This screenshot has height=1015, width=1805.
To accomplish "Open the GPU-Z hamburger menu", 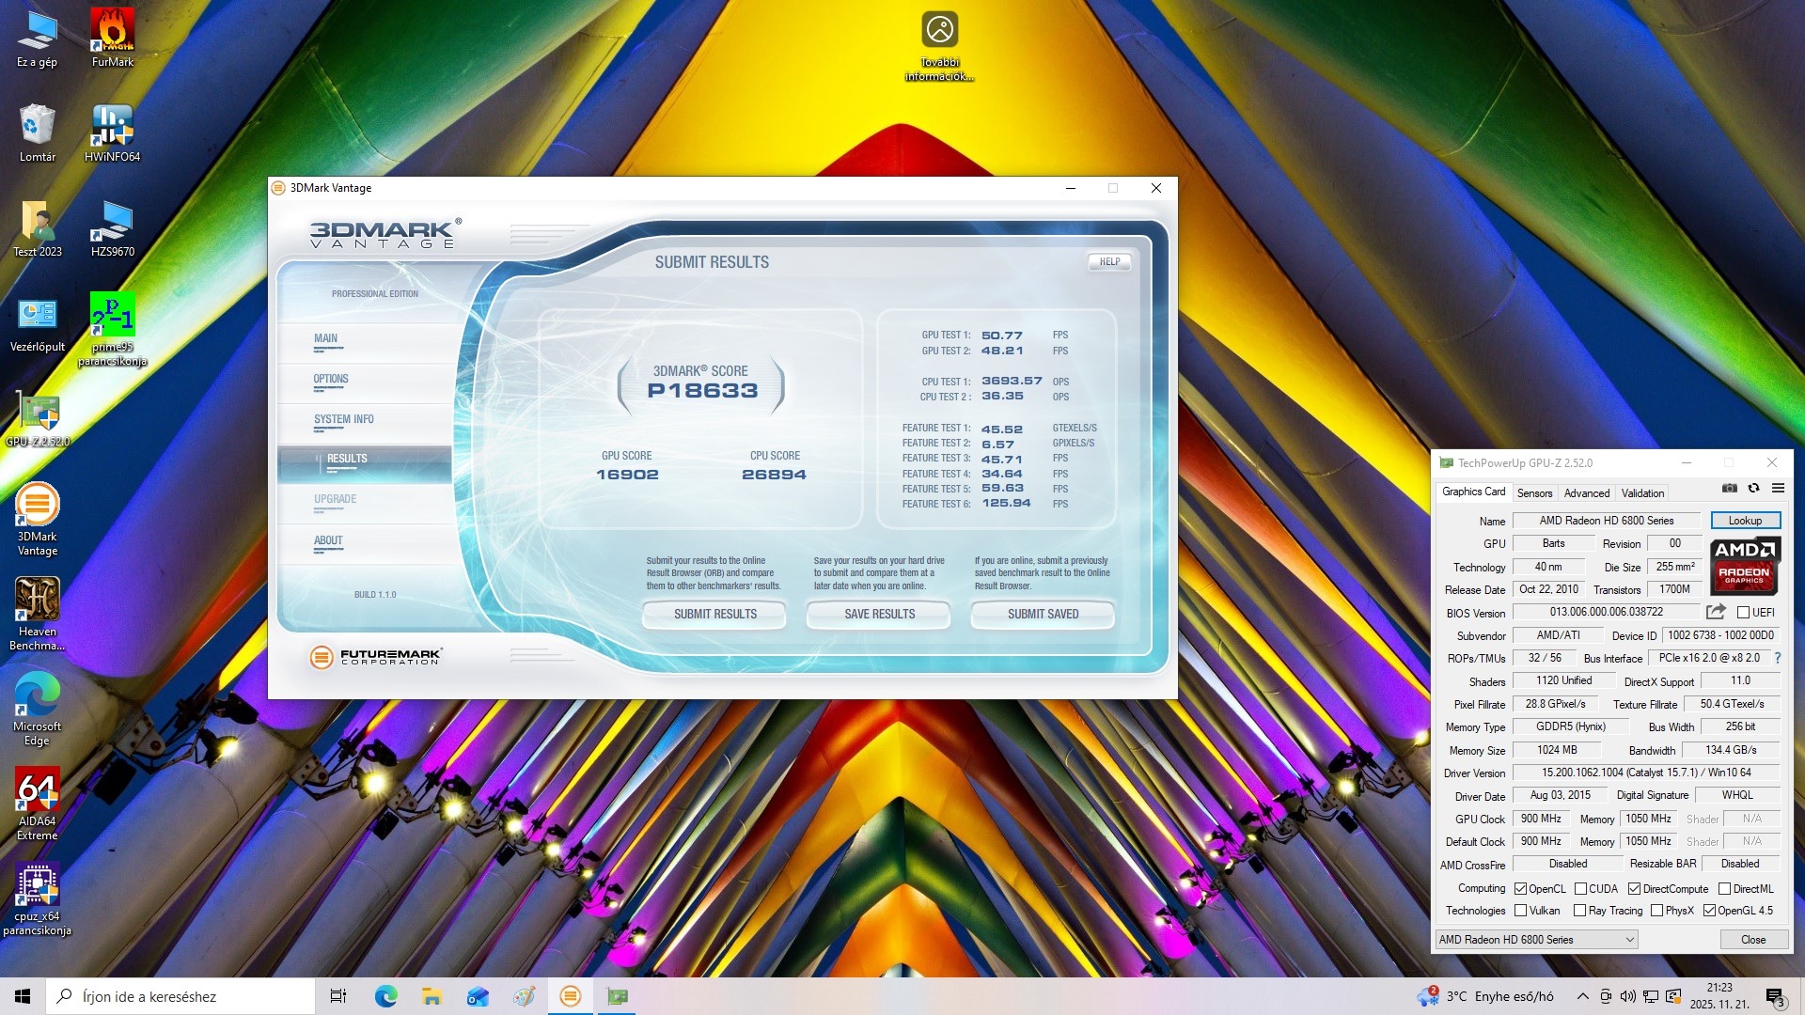I will tap(1778, 488).
